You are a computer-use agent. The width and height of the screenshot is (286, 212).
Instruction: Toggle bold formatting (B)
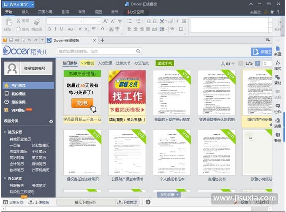(x=49, y=29)
